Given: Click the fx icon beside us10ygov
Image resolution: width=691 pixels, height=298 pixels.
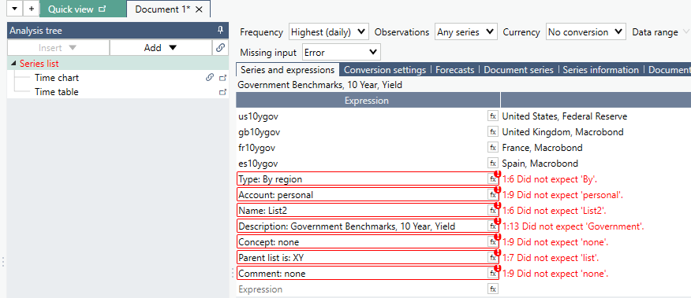Looking at the screenshot, I should tap(493, 116).
